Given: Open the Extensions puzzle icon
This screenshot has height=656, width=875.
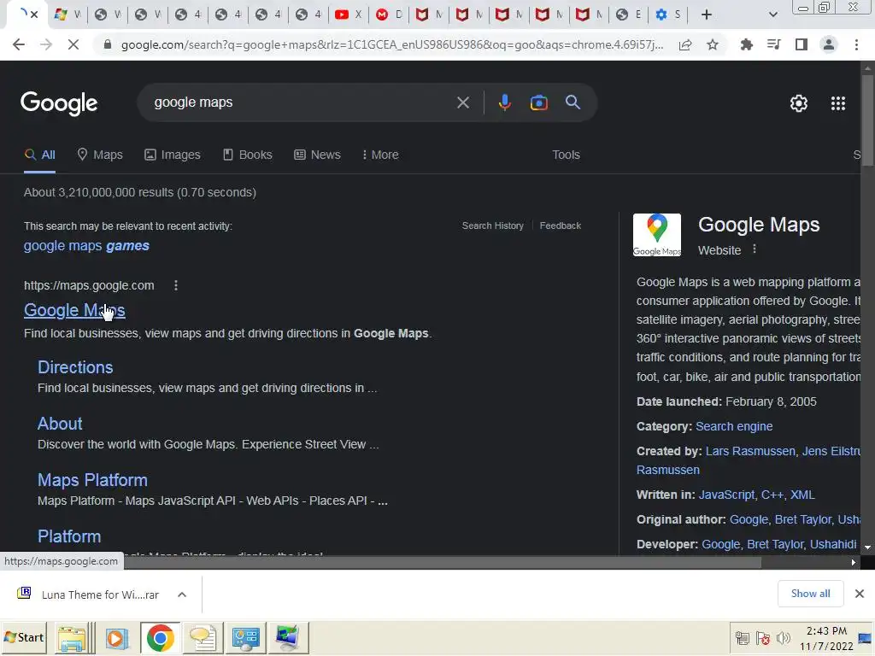Looking at the screenshot, I should click(x=746, y=44).
